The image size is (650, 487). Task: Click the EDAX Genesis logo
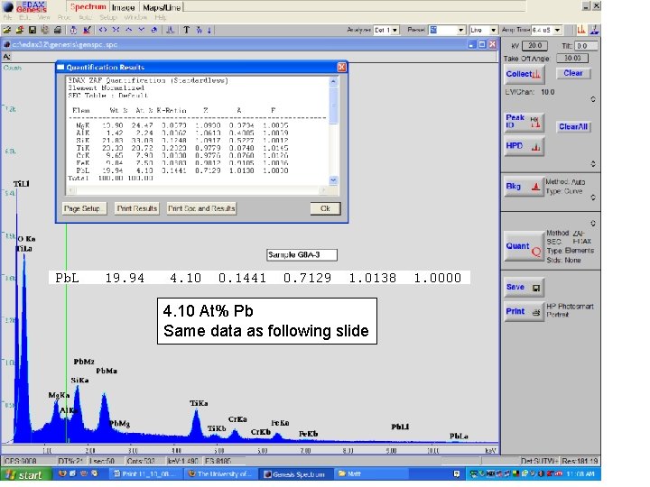click(25, 6)
